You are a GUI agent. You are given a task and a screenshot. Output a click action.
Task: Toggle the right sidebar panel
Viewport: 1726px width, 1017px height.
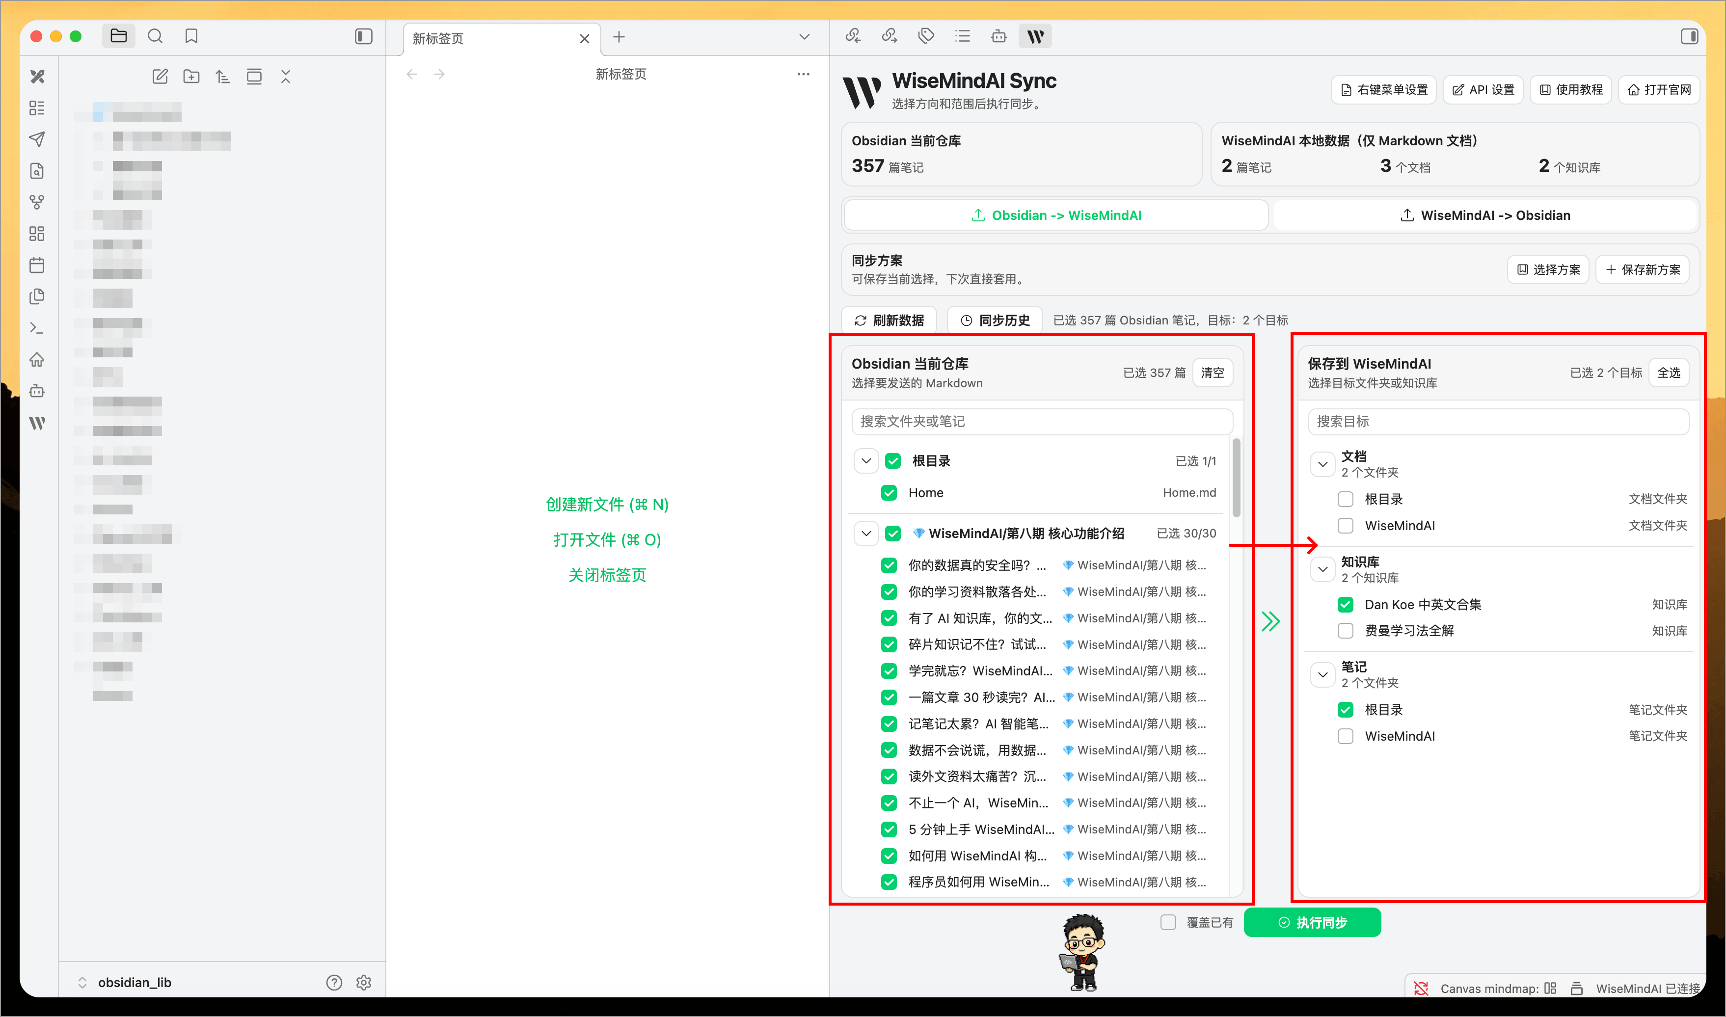(x=1689, y=36)
